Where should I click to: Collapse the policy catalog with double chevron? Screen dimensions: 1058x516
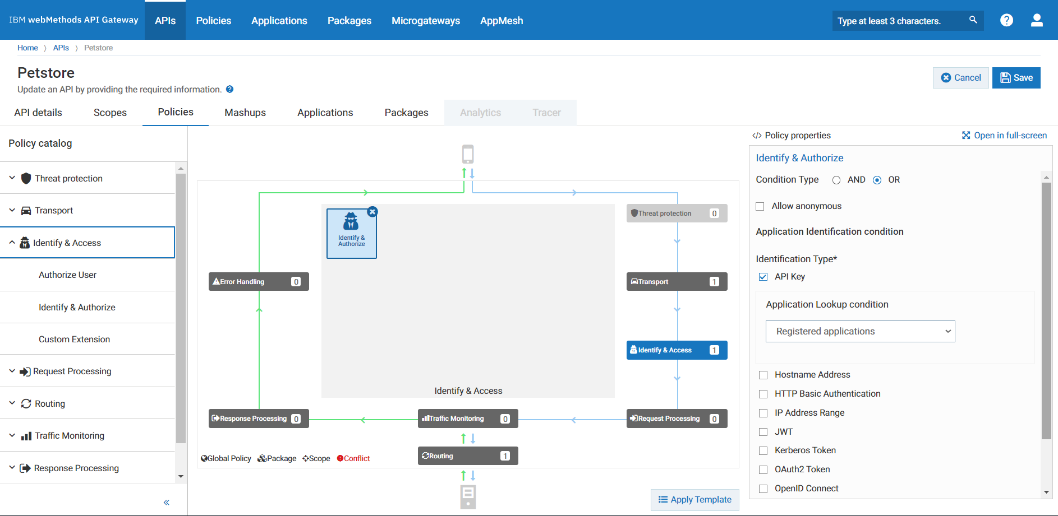(x=167, y=503)
